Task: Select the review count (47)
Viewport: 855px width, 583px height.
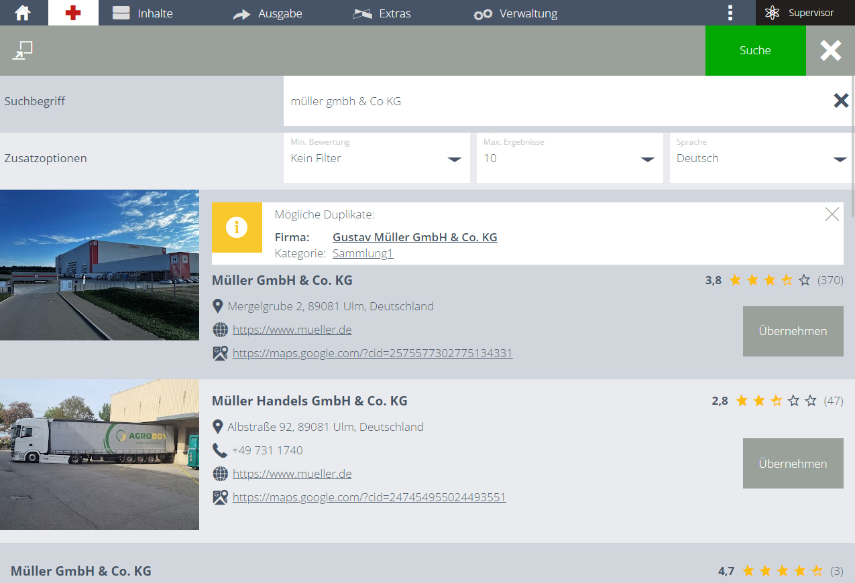Action: click(834, 401)
